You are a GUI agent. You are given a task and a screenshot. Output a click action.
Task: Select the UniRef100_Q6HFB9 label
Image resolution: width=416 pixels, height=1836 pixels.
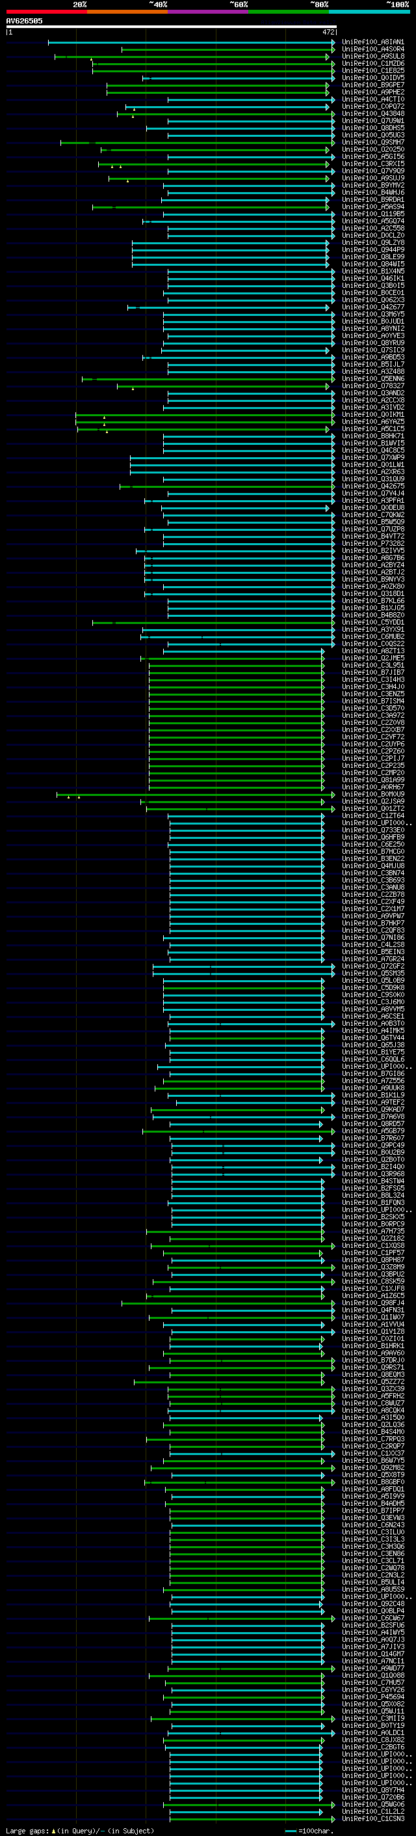tap(372, 838)
